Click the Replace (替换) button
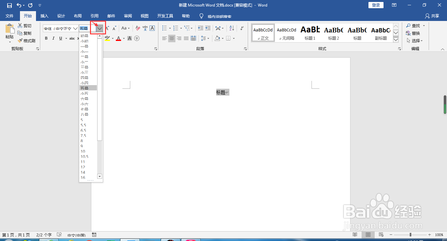Viewport: 447px width, 241px height. 413,33
